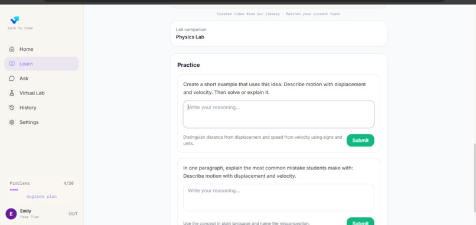The height and width of the screenshot is (225, 476).
Task: Focus the first 'Write your reasoning' text box
Action: (x=279, y=115)
